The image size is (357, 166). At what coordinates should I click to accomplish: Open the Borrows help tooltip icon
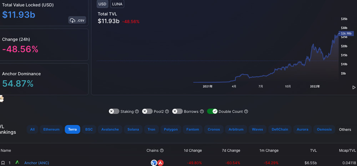coord(202,112)
